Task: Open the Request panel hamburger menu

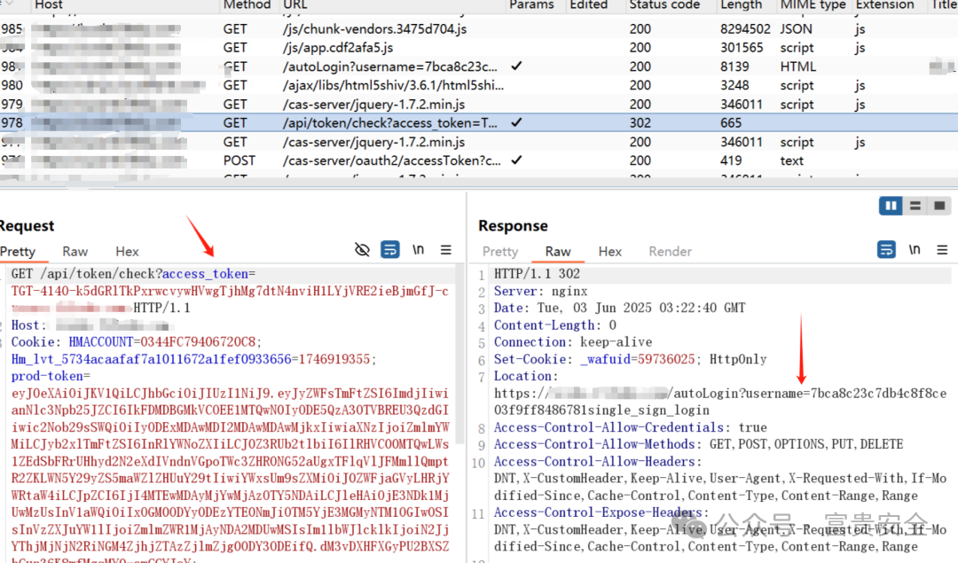Action: pos(446,250)
